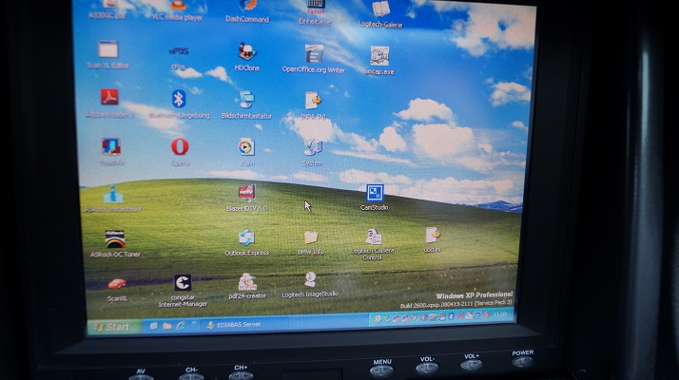Click the system tray clock
The width and height of the screenshot is (679, 380).
(x=501, y=318)
